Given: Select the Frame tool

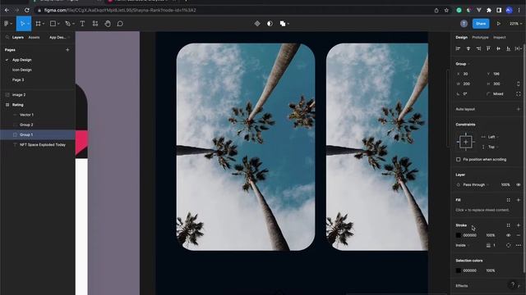Looking at the screenshot, I should (39, 24).
